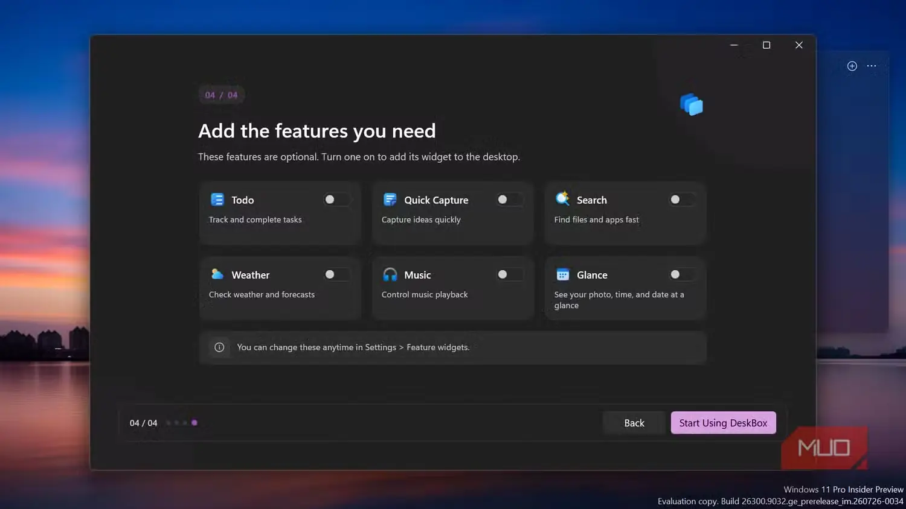This screenshot has width=906, height=509.
Task: Click the Settings > Feature widgets hint text
Action: (353, 347)
